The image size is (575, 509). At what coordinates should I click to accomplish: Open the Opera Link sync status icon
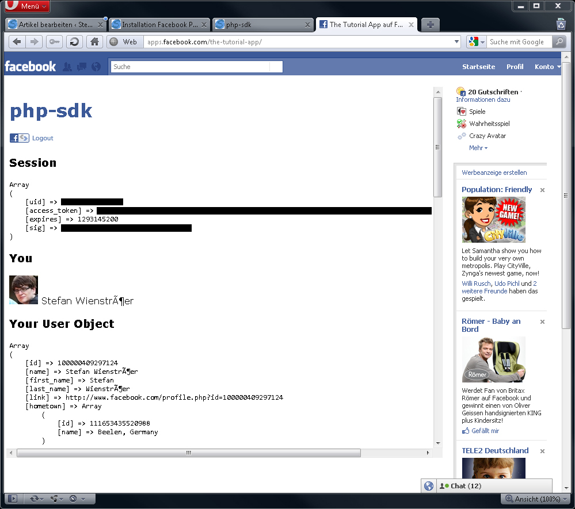[x=36, y=499]
